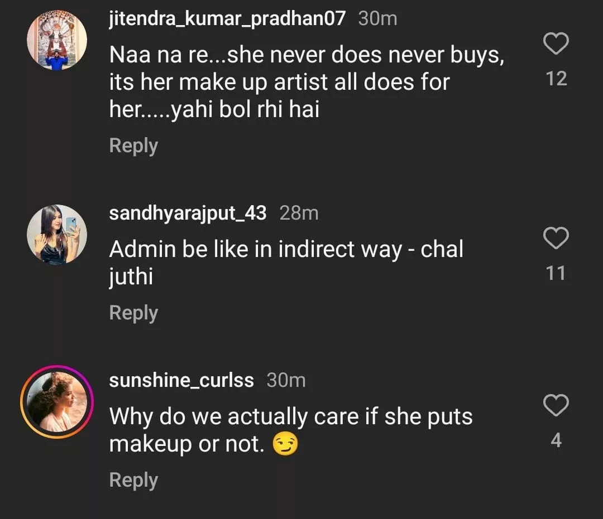Open the sandhyarajput_43 username link
Screen dimensions: 603x519
pyautogui.click(x=188, y=213)
